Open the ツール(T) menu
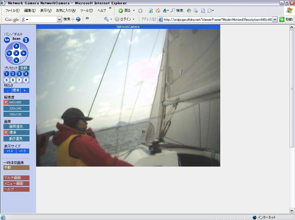Screen dimensions: 295x220 [86, 11]
